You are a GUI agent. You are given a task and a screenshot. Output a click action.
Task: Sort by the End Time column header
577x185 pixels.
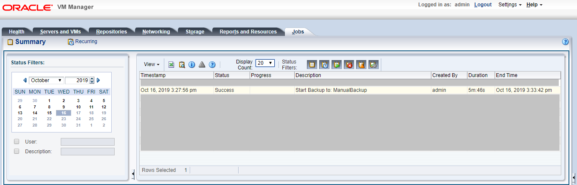[527, 75]
